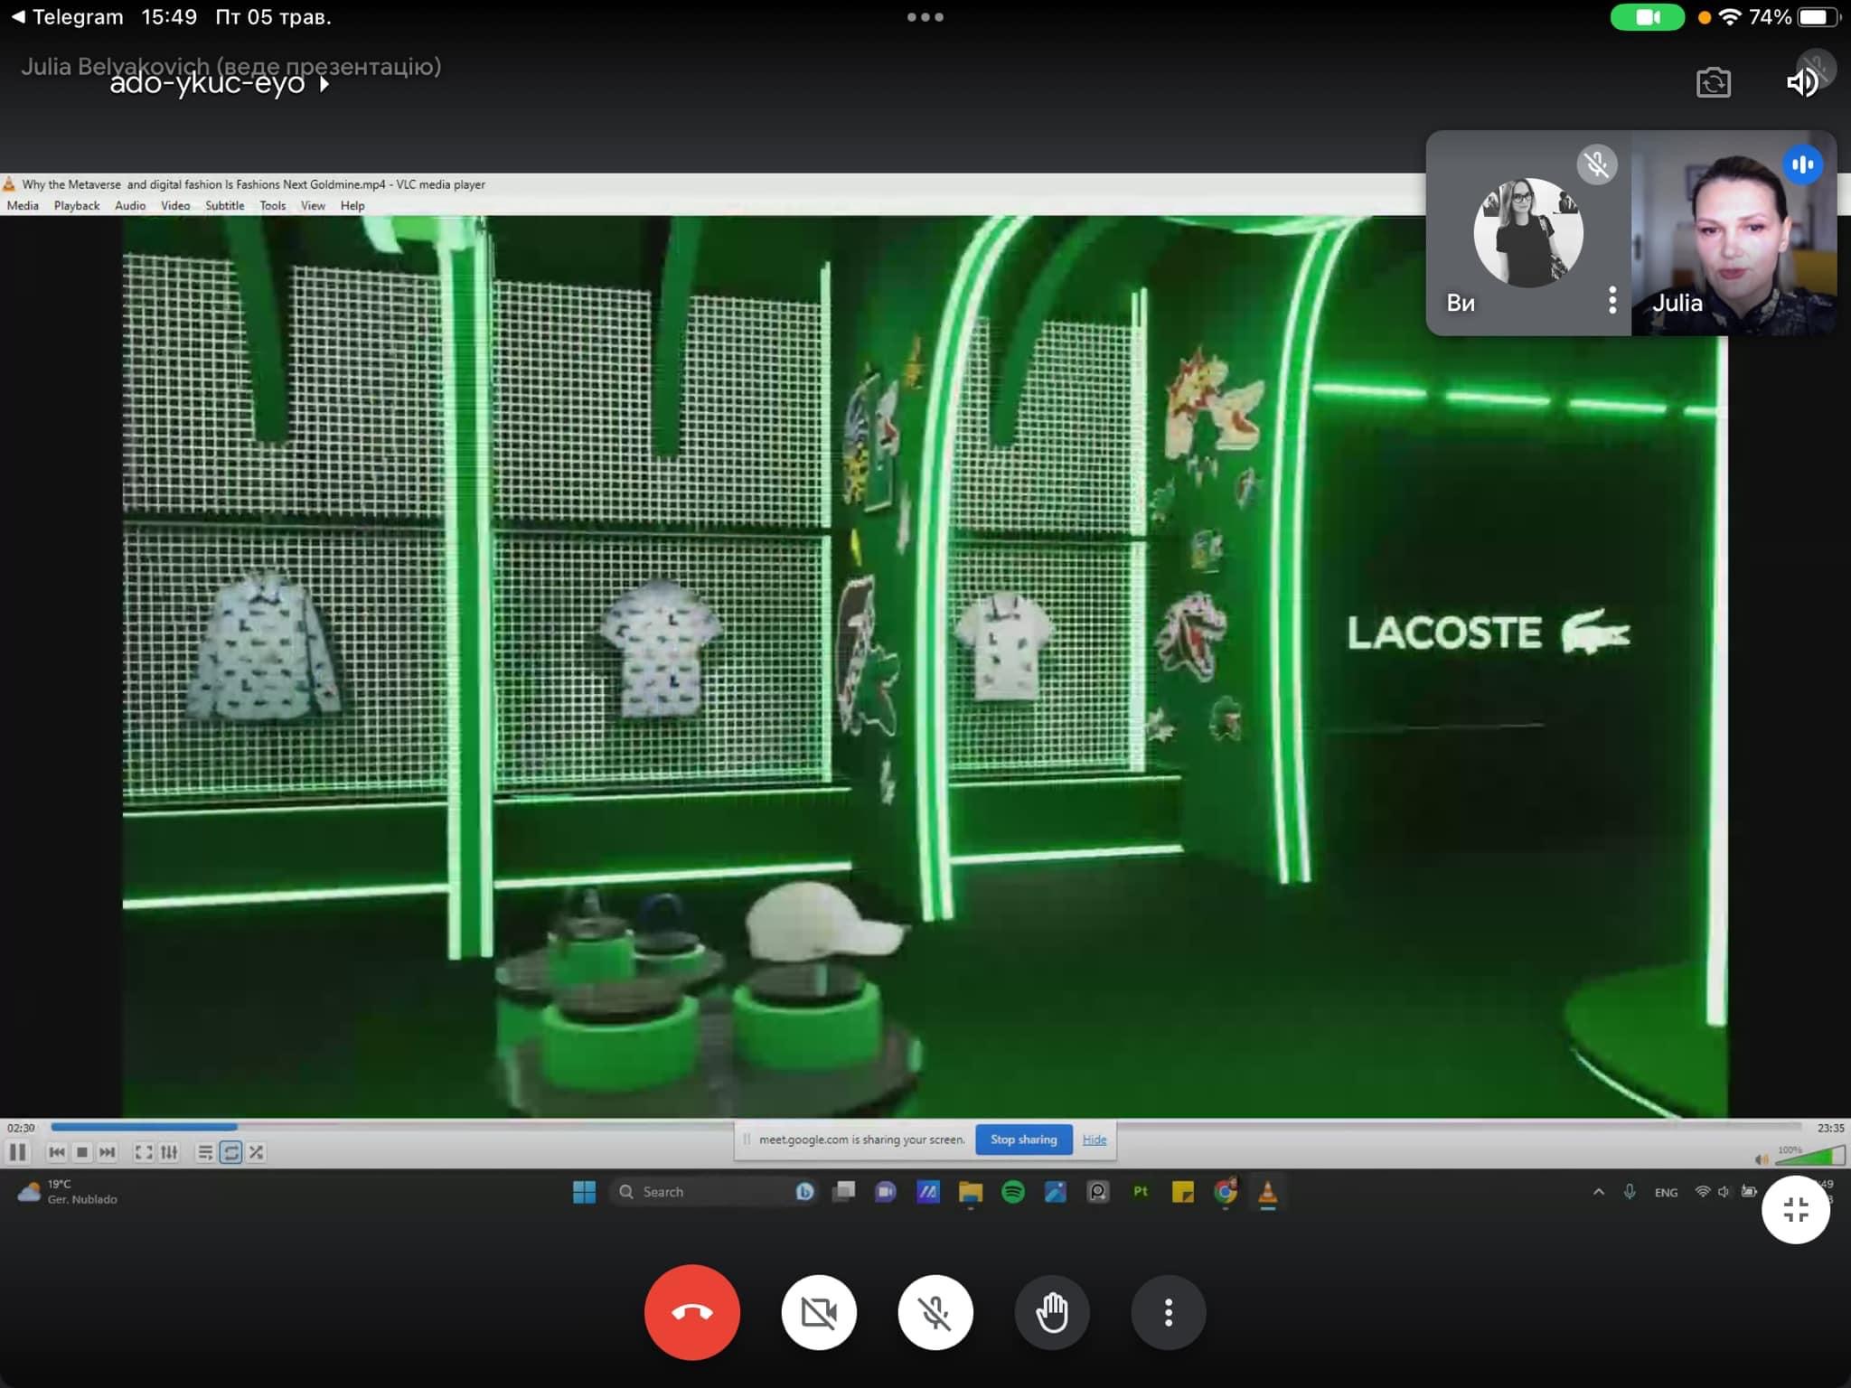Open the system tray volume icon

click(1724, 1192)
